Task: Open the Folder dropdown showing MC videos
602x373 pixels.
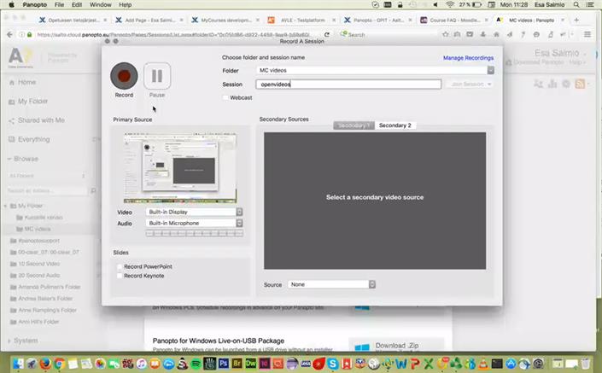Action: (x=375, y=70)
